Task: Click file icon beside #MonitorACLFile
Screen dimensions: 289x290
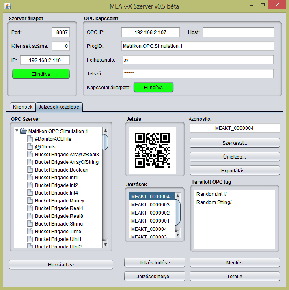Action: 30,139
